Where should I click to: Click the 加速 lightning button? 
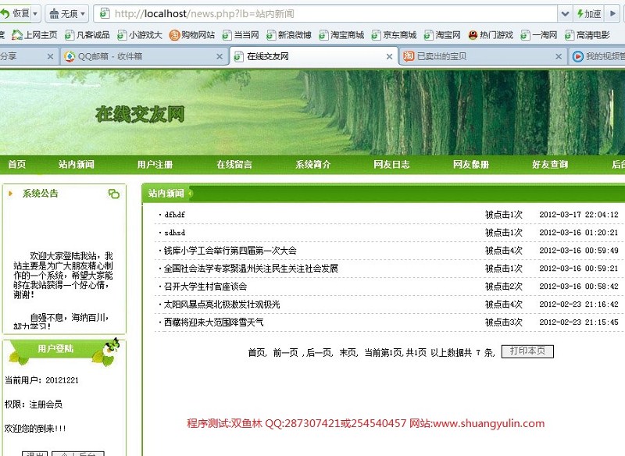[x=589, y=14]
